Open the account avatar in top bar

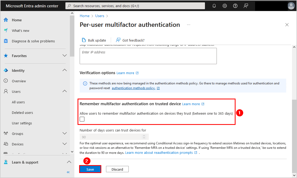[x=291, y=6]
